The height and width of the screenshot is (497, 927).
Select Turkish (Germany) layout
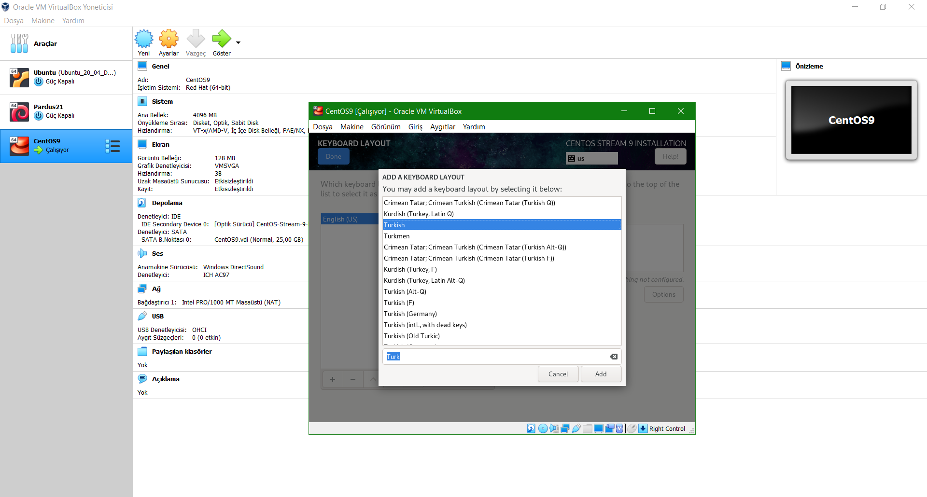(x=502, y=314)
